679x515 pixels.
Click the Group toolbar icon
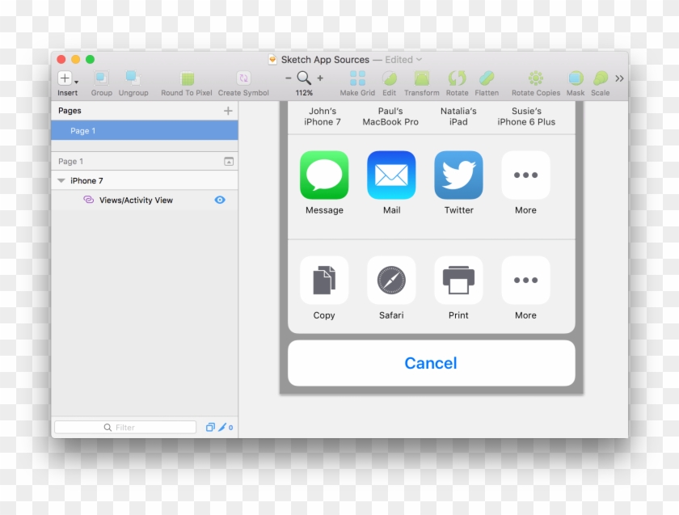[x=101, y=78]
